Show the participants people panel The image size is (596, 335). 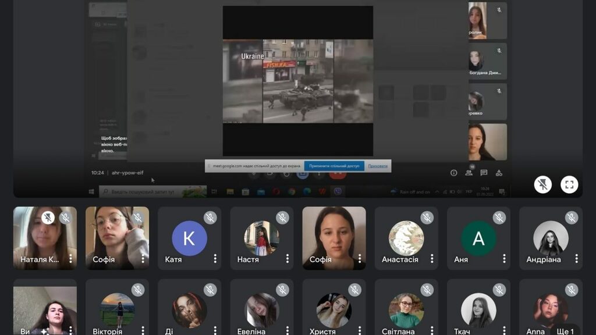click(469, 173)
